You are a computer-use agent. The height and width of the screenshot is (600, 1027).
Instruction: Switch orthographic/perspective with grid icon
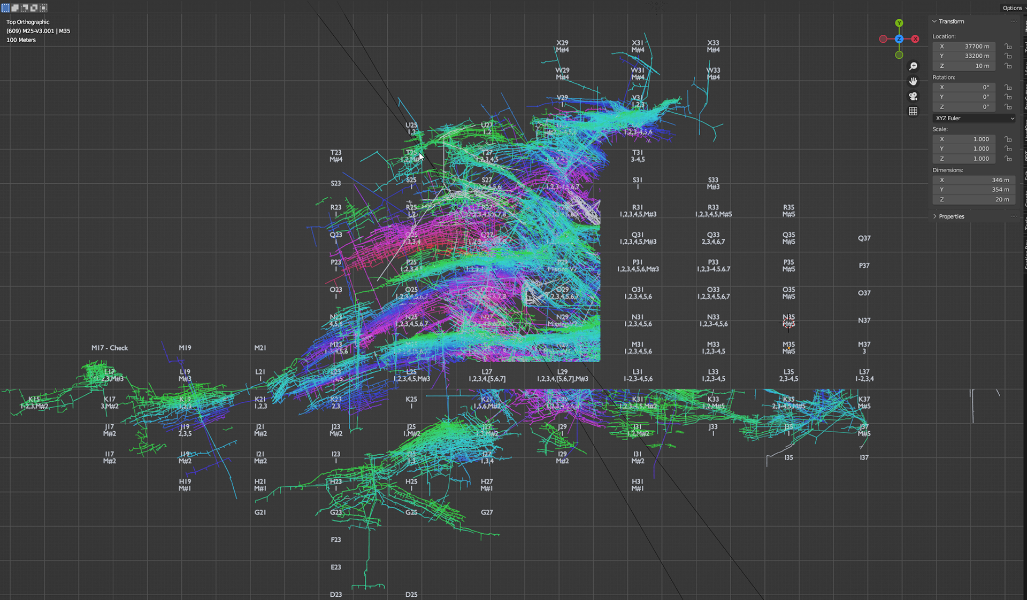(913, 111)
